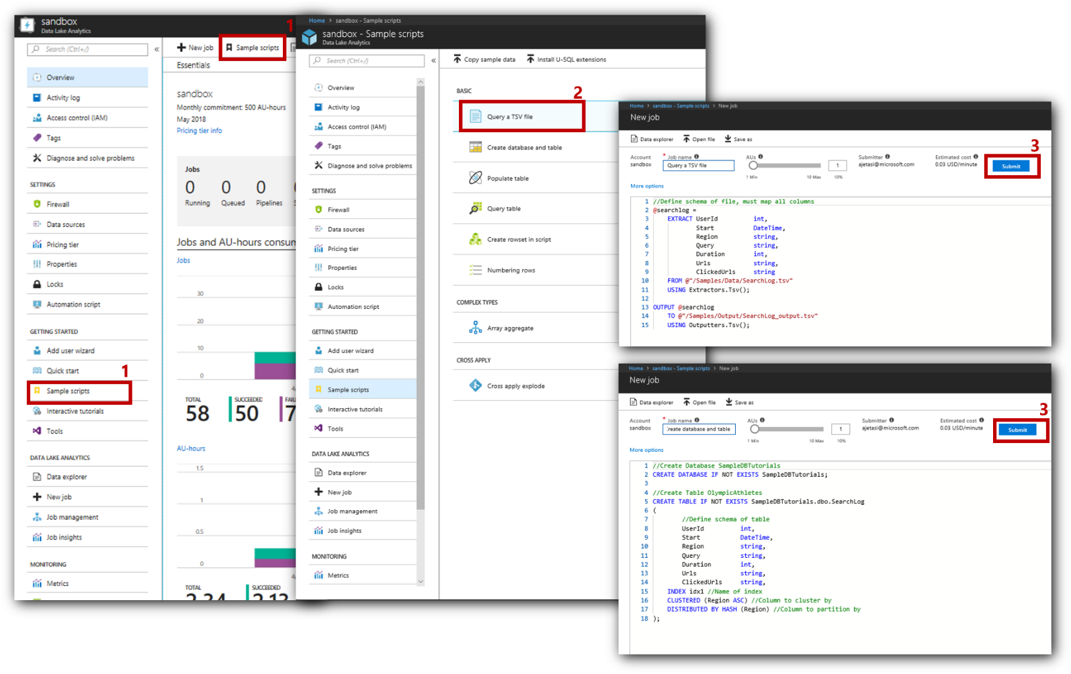Click Home breadcrumb in upper New job window

pos(636,106)
